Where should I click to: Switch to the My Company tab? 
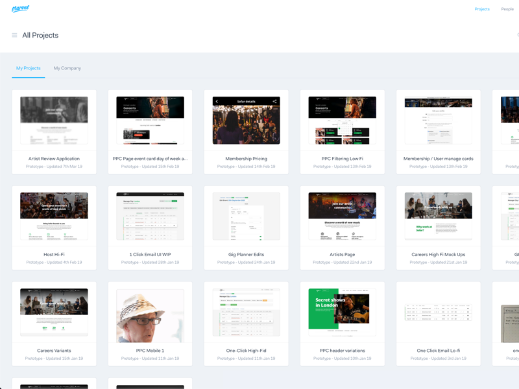pos(67,68)
